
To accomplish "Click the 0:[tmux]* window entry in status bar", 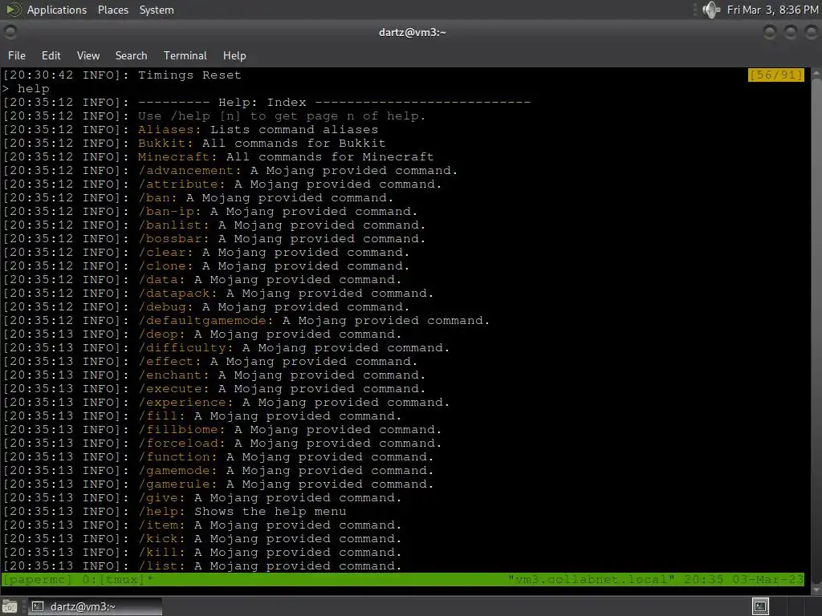I will point(117,579).
